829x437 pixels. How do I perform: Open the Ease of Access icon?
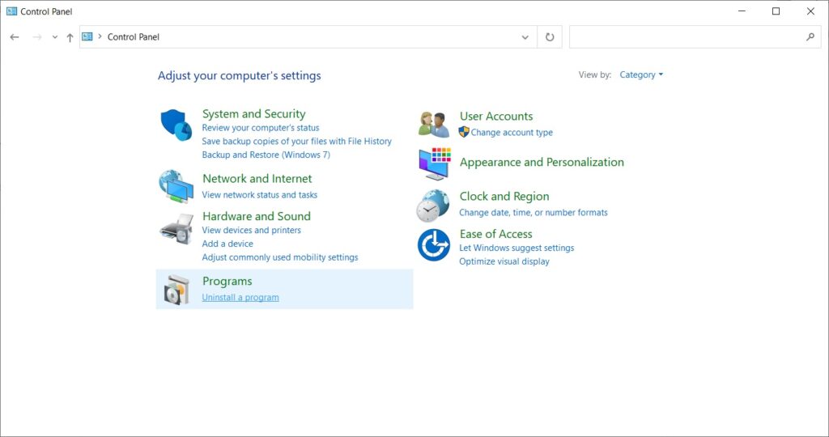(434, 245)
